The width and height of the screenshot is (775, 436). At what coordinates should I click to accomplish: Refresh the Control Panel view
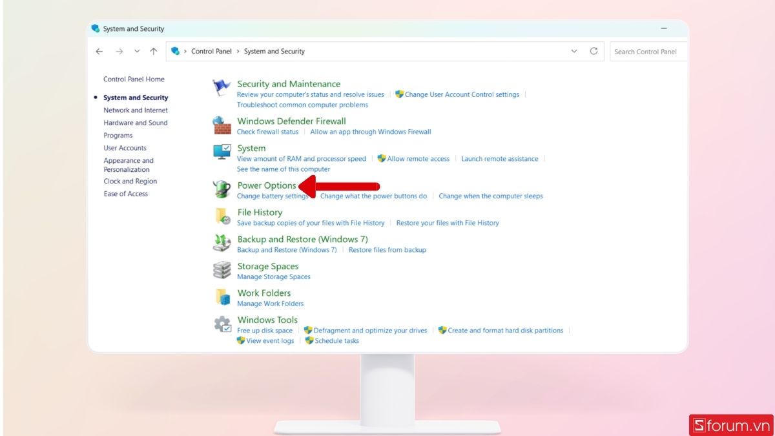click(594, 51)
